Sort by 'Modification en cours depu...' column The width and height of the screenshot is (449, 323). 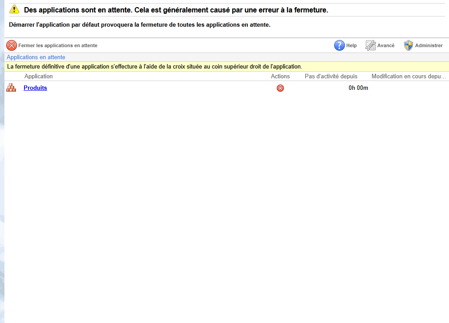click(x=409, y=76)
